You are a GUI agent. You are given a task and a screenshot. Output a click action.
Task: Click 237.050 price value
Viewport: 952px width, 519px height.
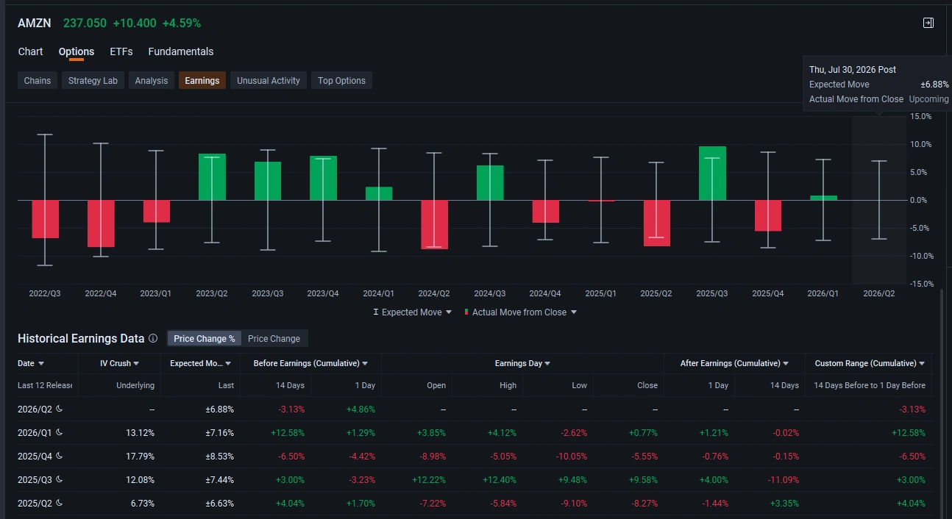click(84, 23)
